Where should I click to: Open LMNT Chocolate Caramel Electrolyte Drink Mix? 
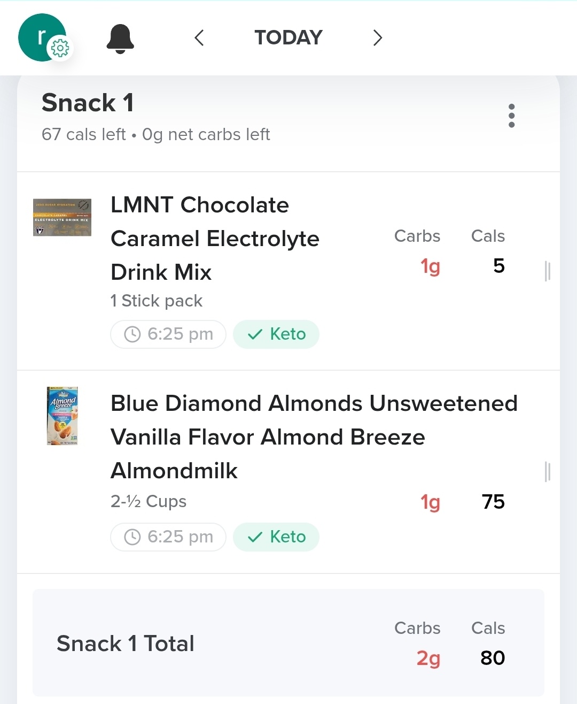coord(215,239)
